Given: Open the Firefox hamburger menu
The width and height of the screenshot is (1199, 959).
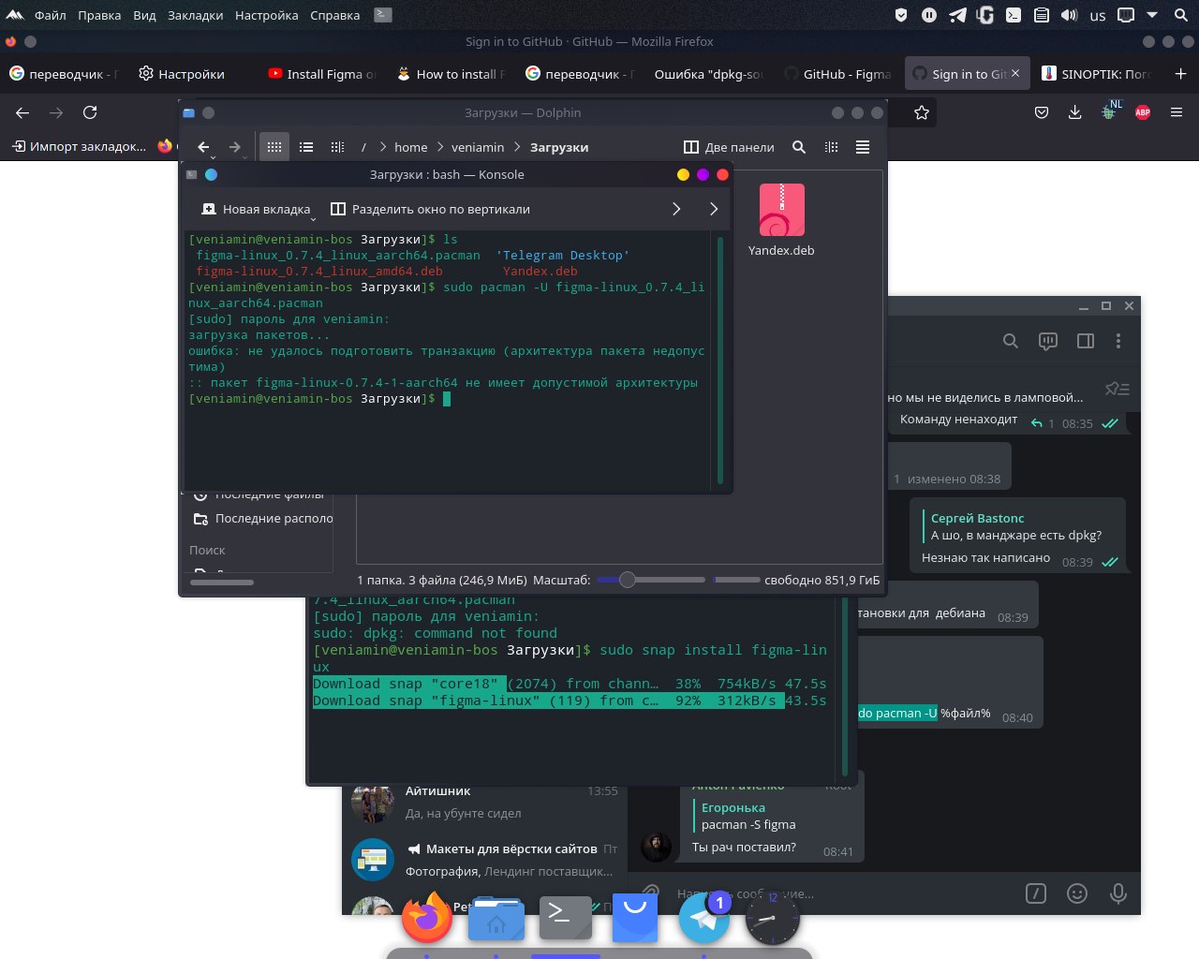Looking at the screenshot, I should click(x=1177, y=112).
